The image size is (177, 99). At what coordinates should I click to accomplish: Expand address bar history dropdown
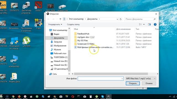[117, 19]
